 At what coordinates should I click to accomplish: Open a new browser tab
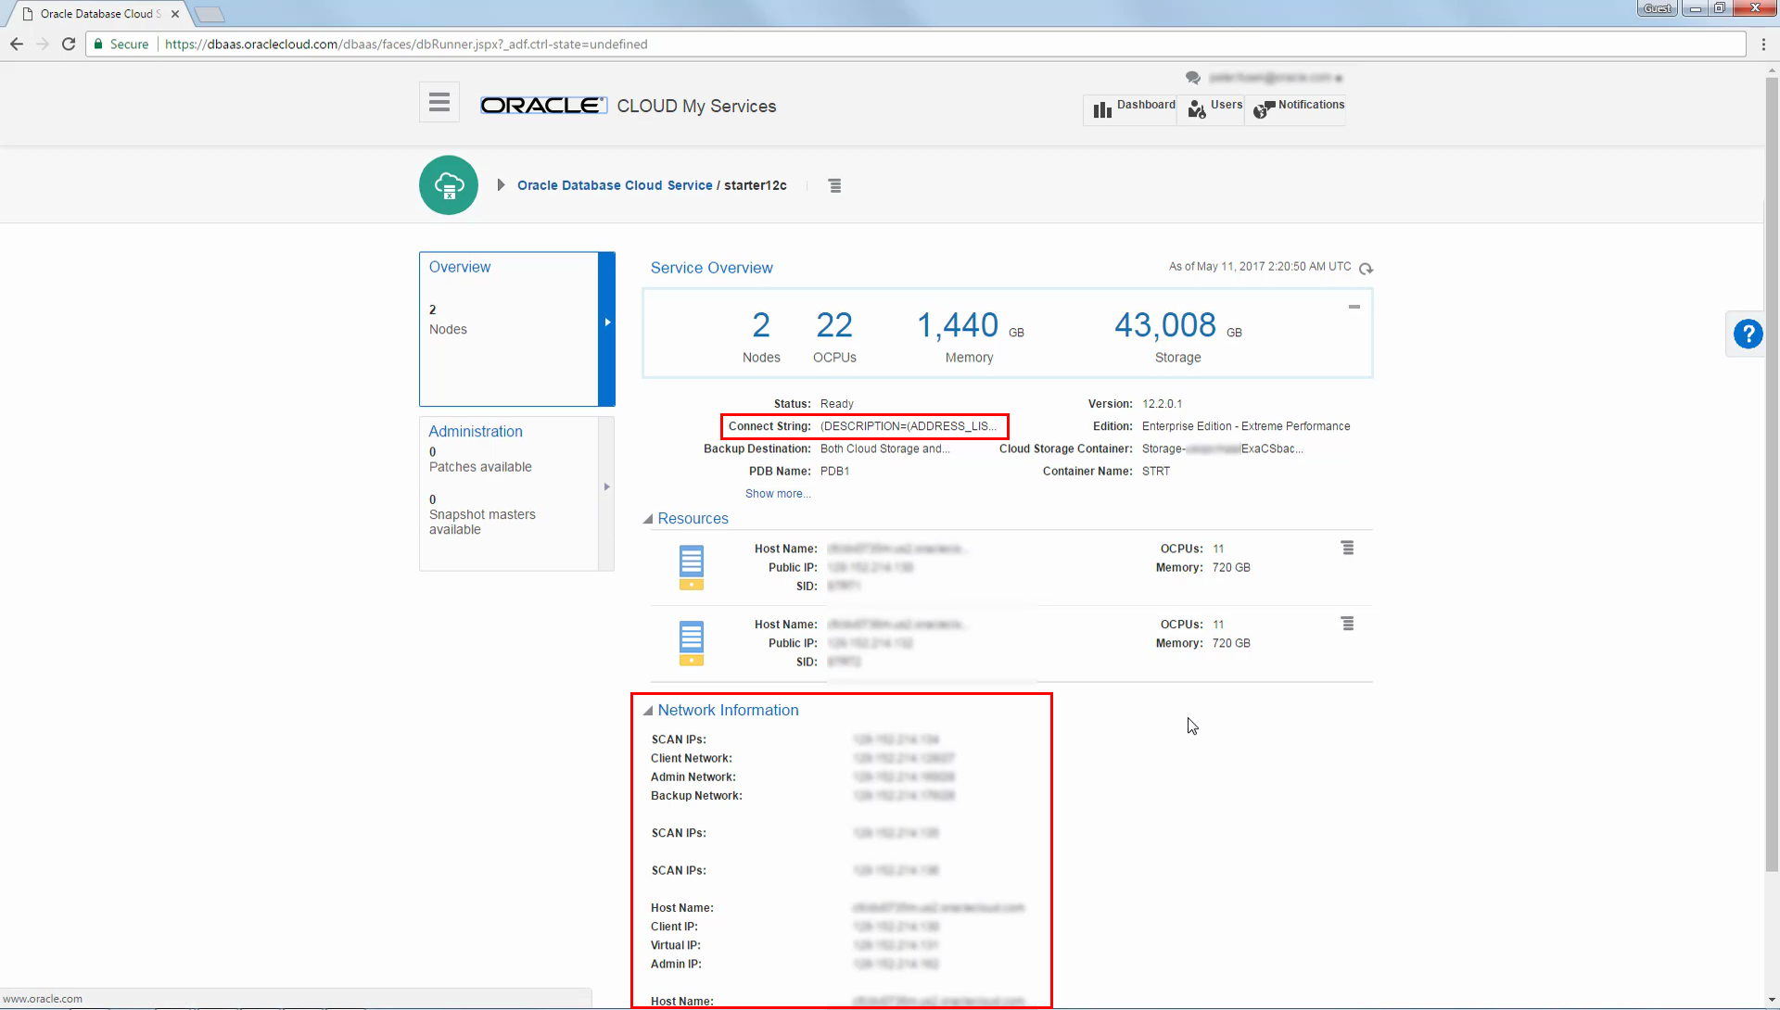tap(210, 14)
